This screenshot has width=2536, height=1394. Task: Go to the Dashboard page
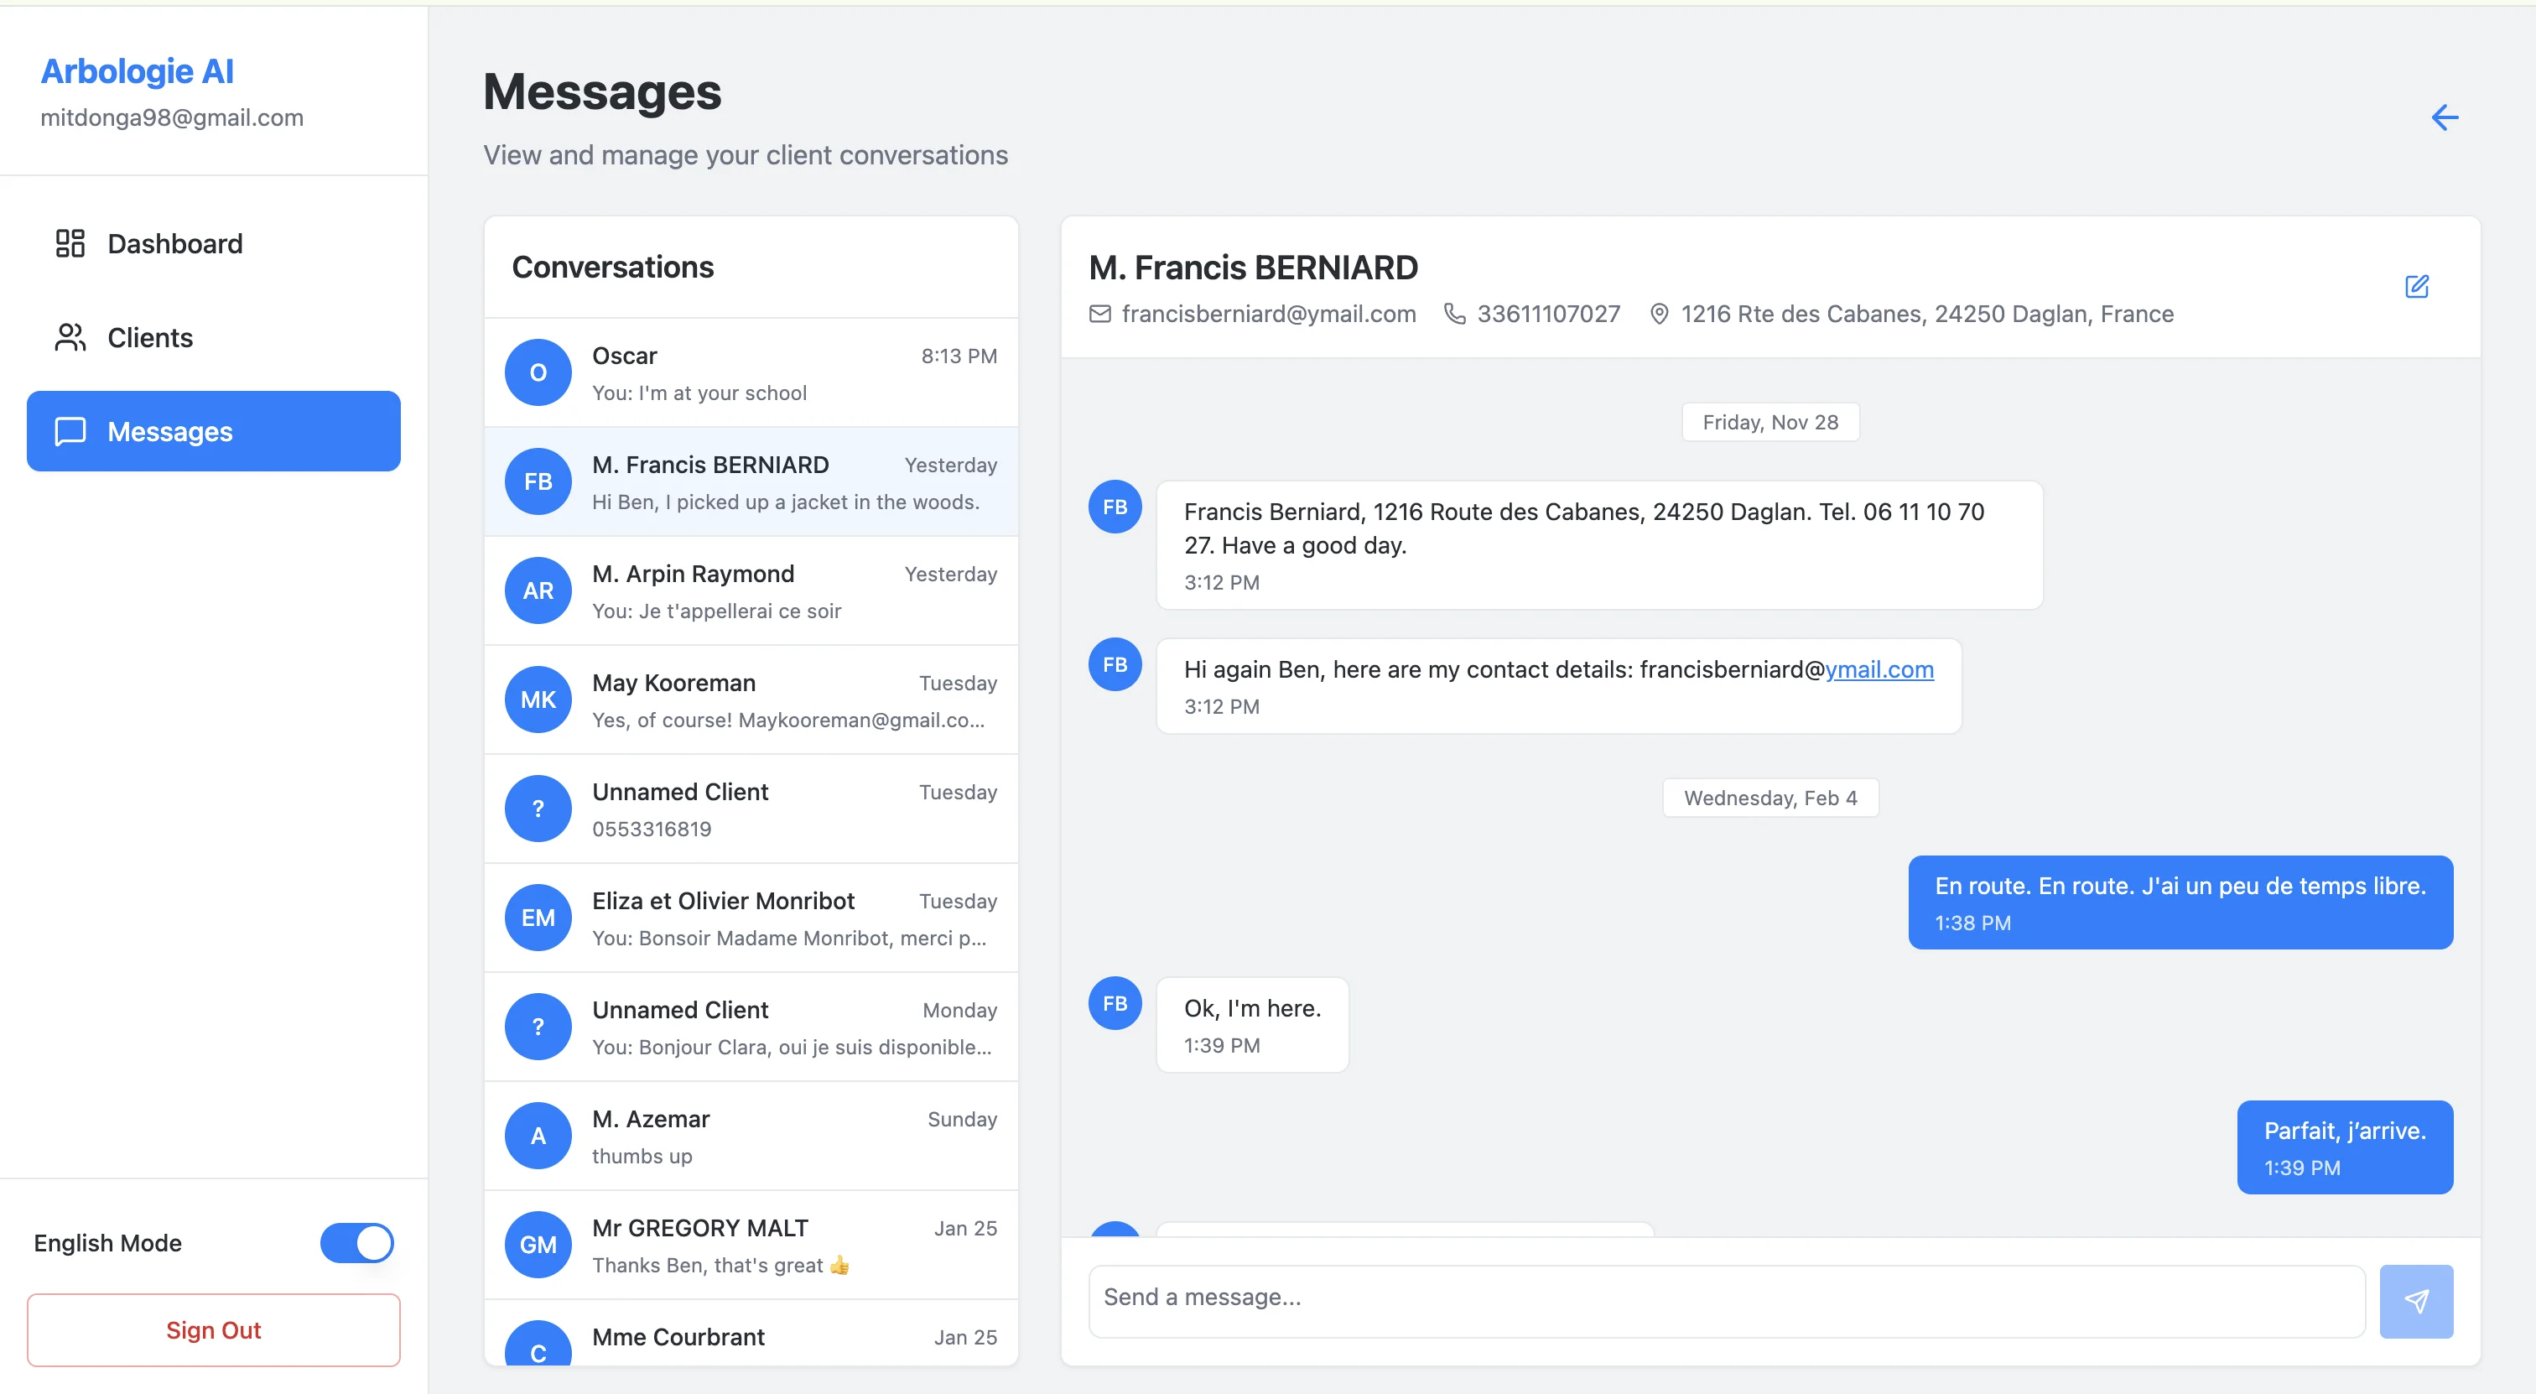tap(174, 243)
